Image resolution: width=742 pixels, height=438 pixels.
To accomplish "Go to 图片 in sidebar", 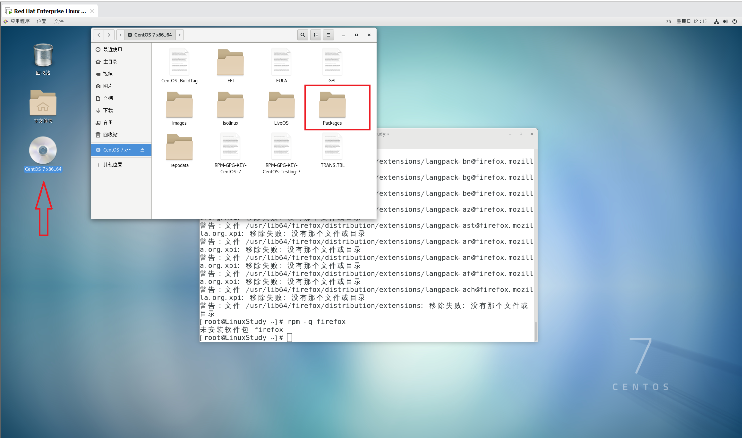I will click(121, 86).
